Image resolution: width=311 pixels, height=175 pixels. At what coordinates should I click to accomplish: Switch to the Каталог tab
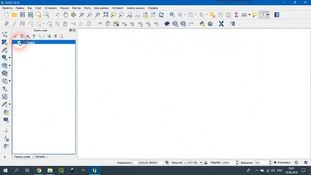click(40, 157)
